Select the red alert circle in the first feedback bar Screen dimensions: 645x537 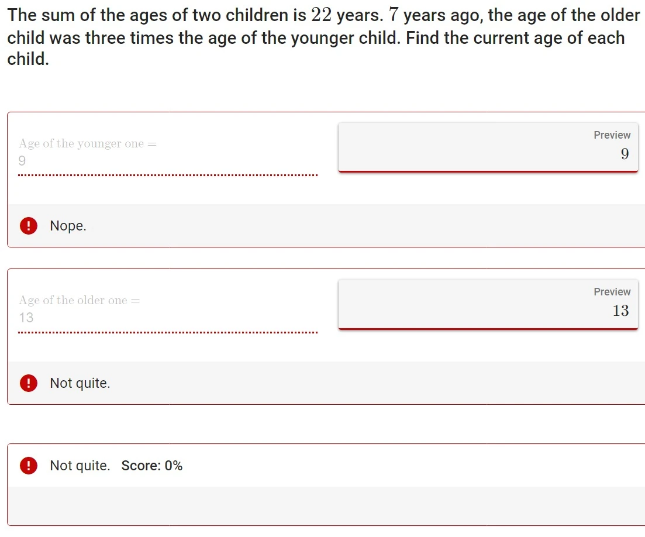[x=28, y=225]
